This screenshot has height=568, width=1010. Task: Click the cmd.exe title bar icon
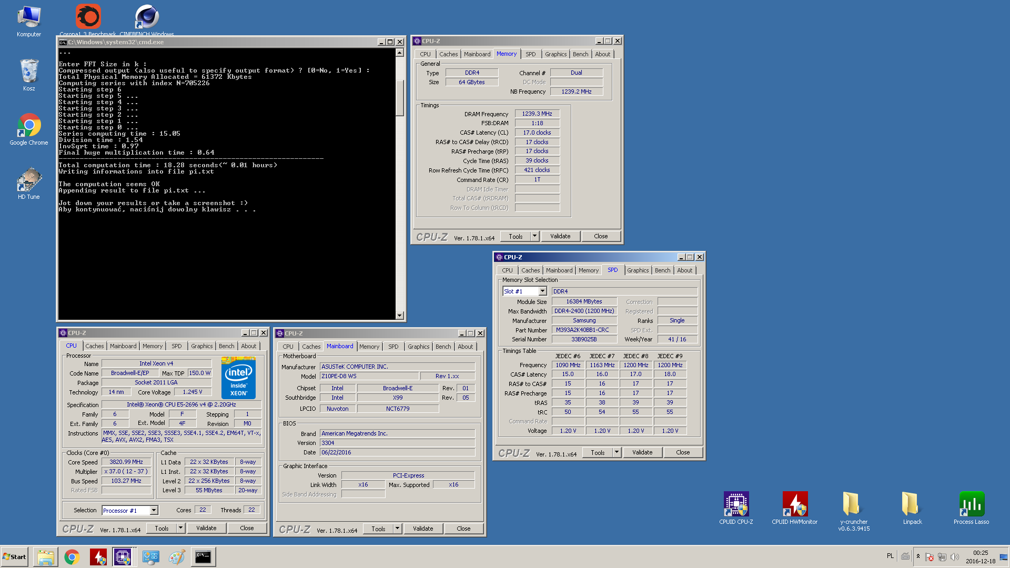point(63,42)
